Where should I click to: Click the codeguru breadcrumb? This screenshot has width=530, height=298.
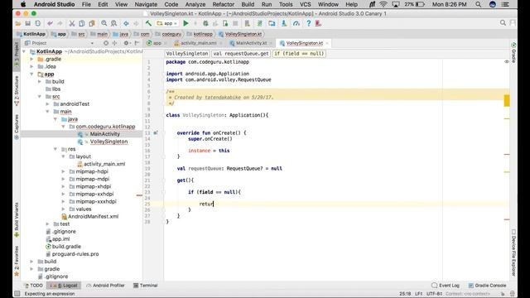pos(168,34)
